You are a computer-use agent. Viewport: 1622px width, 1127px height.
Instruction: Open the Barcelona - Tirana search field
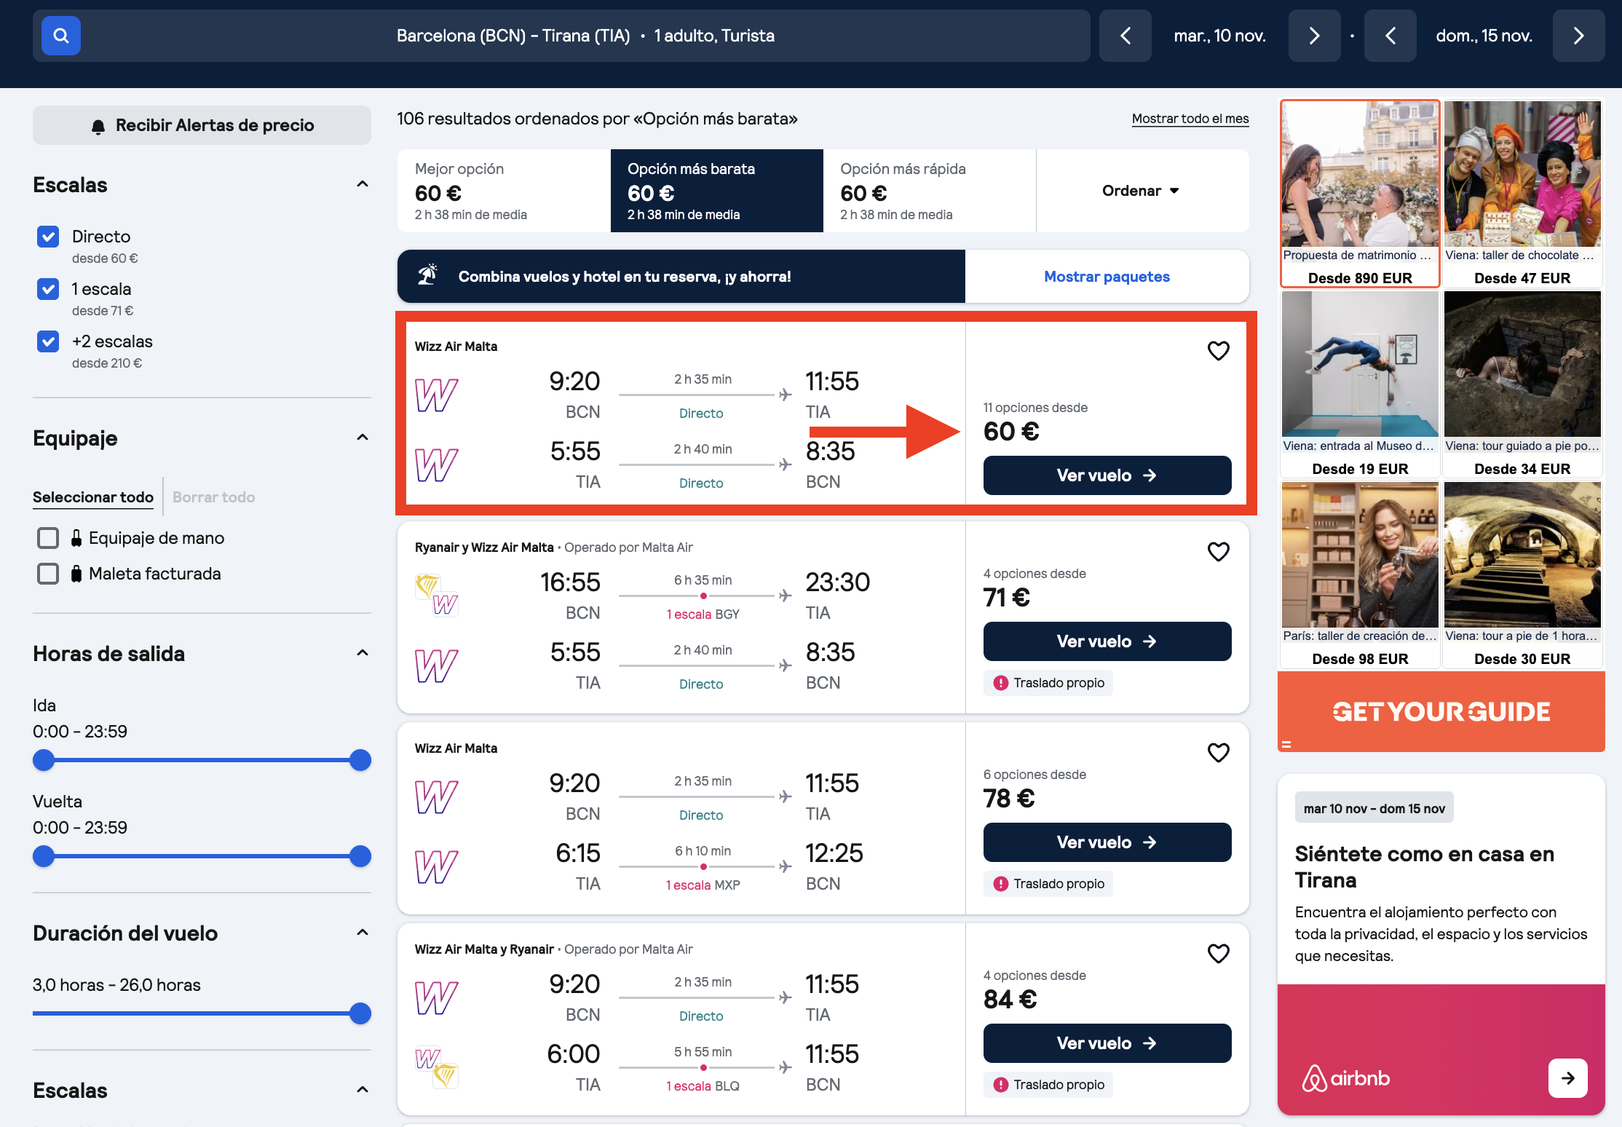pos(561,36)
